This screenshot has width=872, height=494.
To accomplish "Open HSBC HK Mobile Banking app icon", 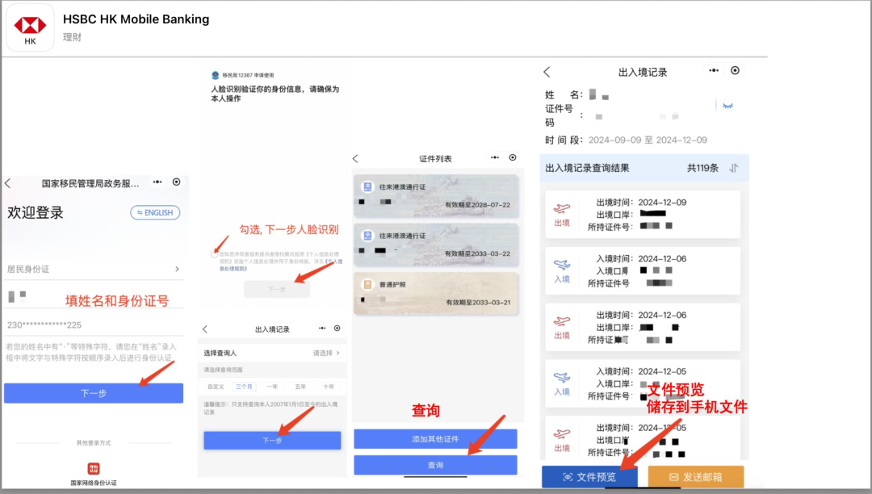I will pos(30,27).
